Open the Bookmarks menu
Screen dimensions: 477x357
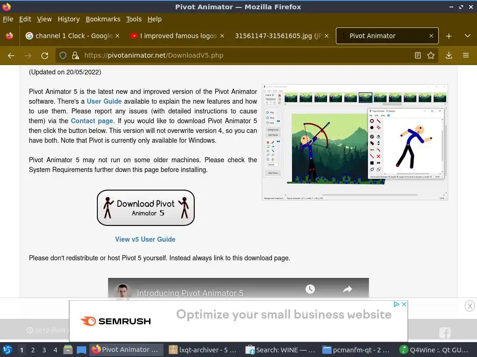103,19
